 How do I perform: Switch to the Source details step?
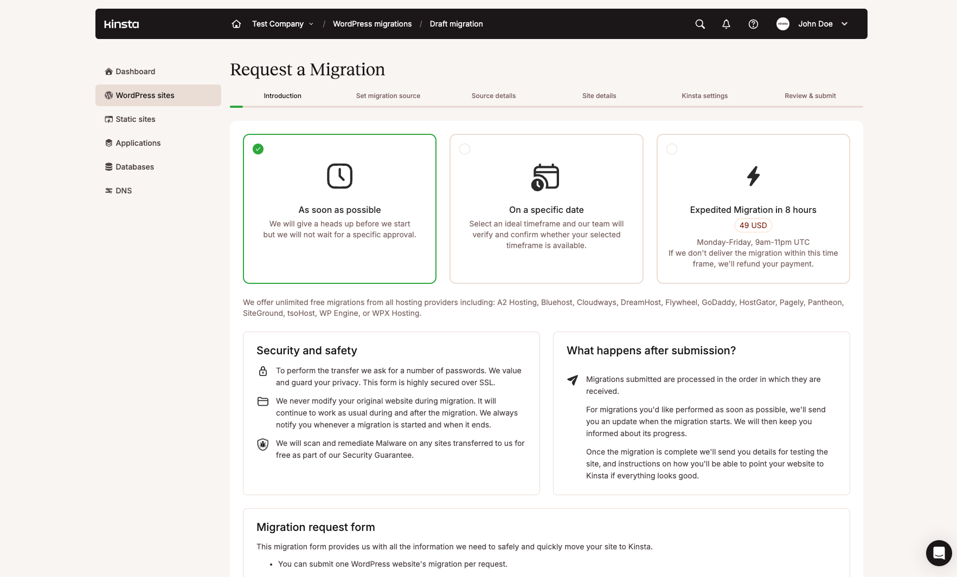pos(493,96)
